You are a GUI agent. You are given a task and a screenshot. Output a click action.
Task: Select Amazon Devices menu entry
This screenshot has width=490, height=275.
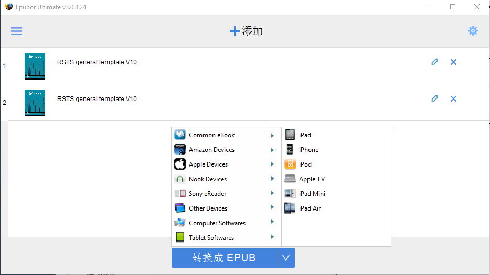point(226,149)
